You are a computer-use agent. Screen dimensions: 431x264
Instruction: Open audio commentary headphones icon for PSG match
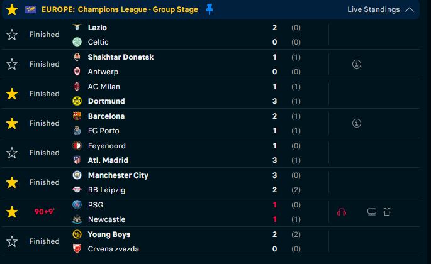[342, 212]
